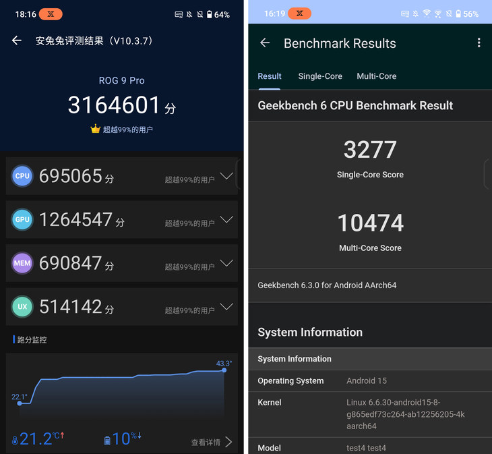Tap the GPU score circle icon
This screenshot has height=454, width=492.
[22, 219]
